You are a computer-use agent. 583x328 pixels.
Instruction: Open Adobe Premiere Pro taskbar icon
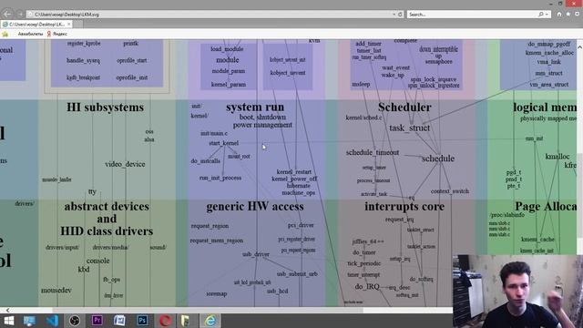coord(97,320)
